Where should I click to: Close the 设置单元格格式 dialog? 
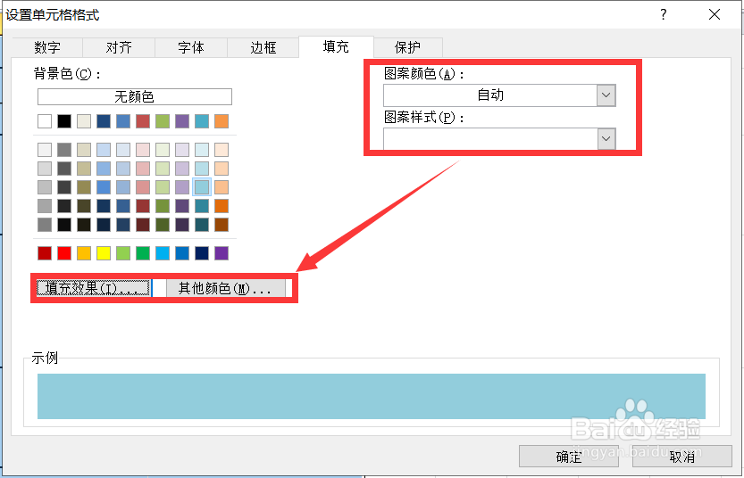tap(715, 14)
